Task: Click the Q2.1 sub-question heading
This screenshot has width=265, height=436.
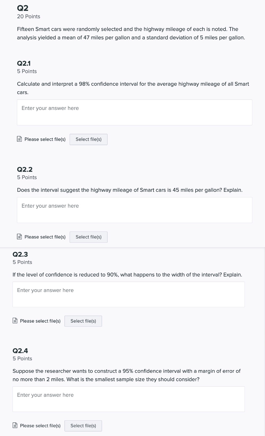Action: click(x=24, y=63)
